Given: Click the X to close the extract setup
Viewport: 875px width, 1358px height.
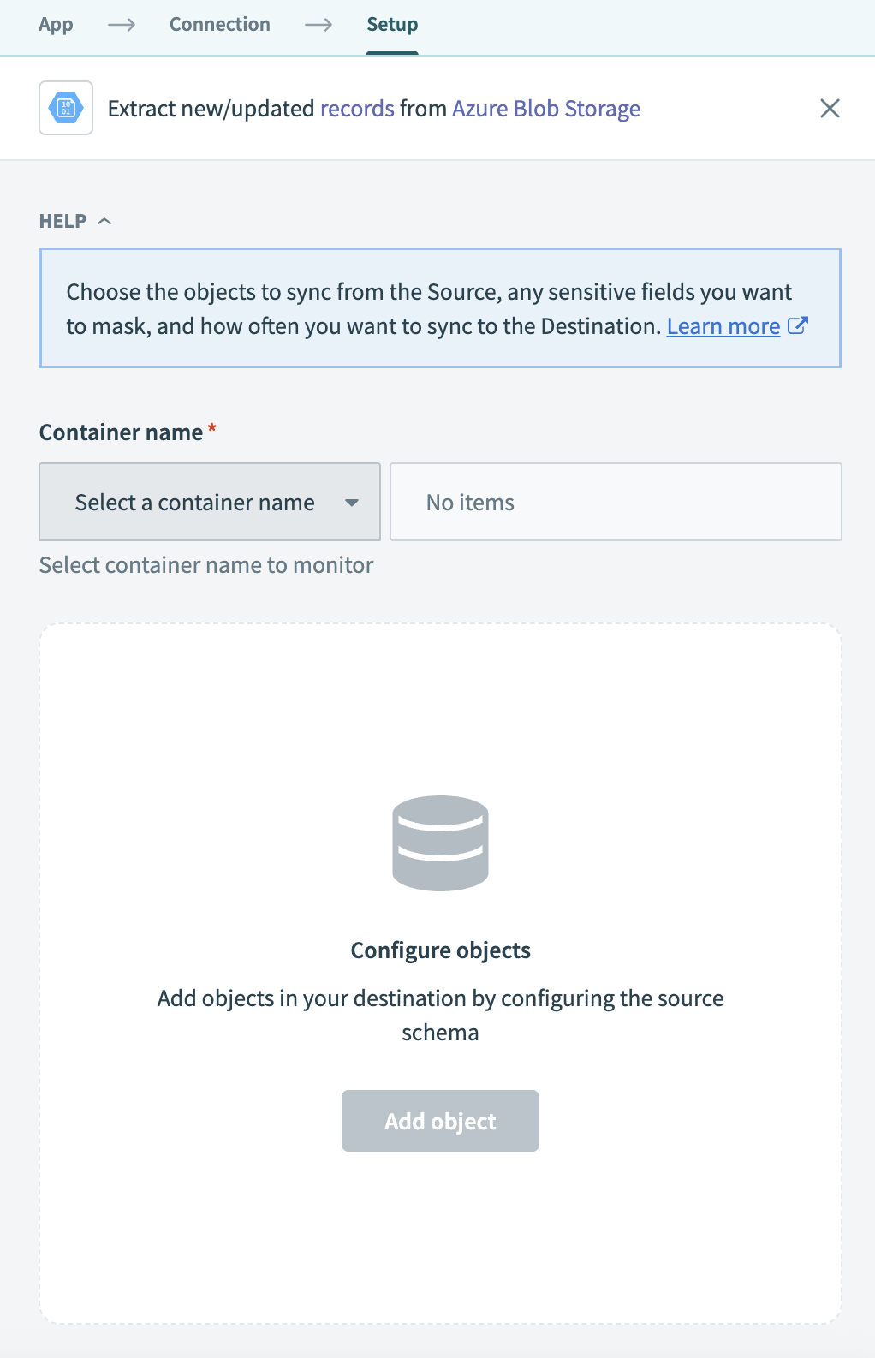Looking at the screenshot, I should point(829,109).
